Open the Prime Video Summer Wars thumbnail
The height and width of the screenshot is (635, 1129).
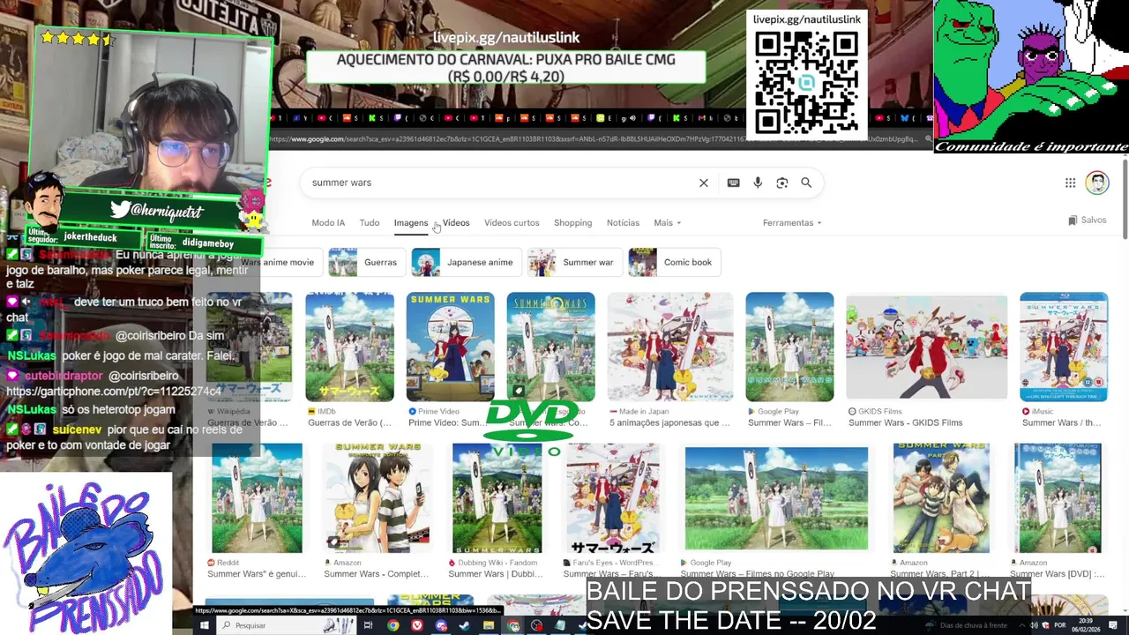click(450, 347)
